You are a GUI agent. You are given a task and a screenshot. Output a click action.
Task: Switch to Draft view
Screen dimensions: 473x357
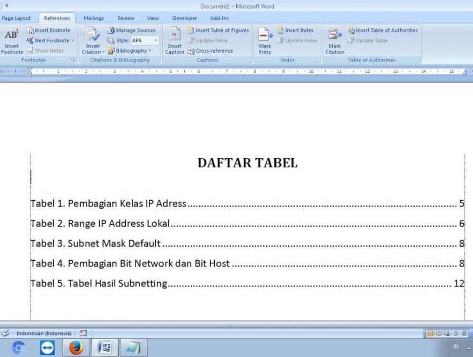(464, 333)
